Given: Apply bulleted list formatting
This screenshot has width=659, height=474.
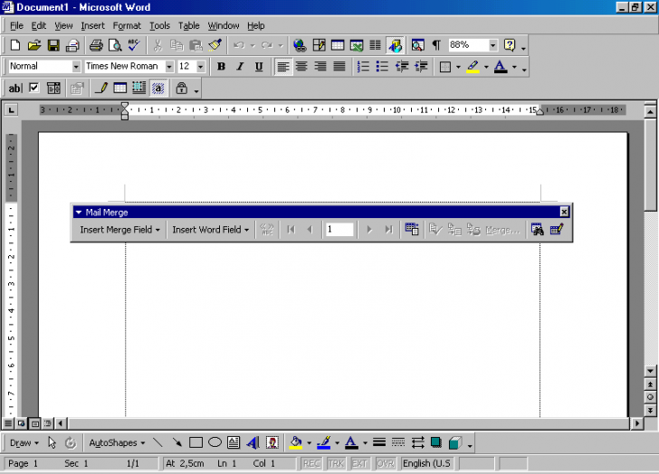Looking at the screenshot, I should [x=382, y=66].
